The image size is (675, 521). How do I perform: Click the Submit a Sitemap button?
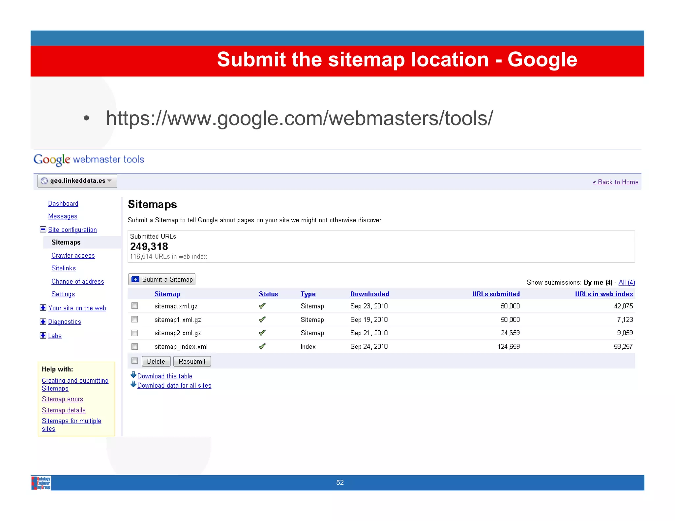click(x=161, y=279)
